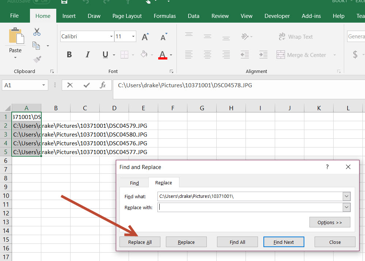Toggle Wrap Text option
This screenshot has height=261, width=365.
click(x=296, y=37)
